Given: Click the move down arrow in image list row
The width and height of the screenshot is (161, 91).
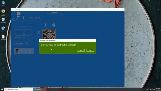Looking at the screenshot, I should tap(29, 51).
